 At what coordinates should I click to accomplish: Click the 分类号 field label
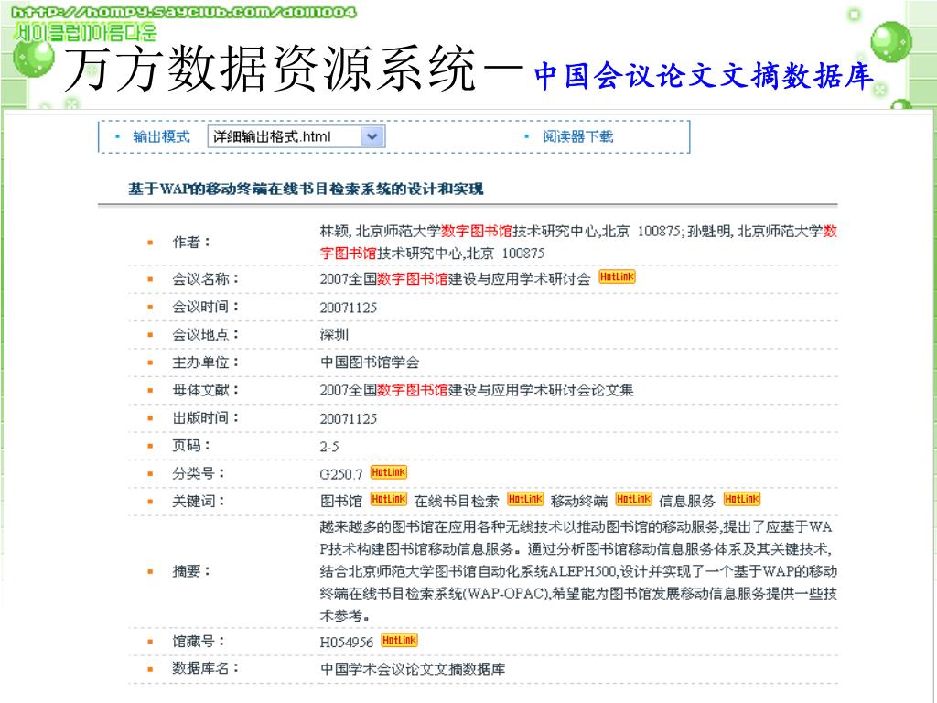coord(199,473)
